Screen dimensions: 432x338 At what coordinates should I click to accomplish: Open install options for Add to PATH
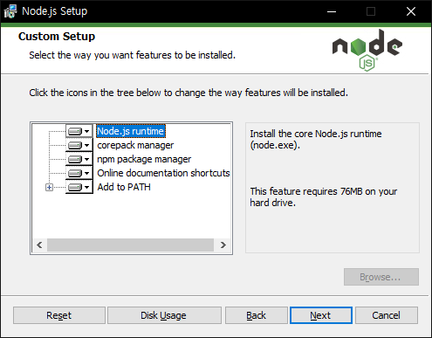(79, 187)
